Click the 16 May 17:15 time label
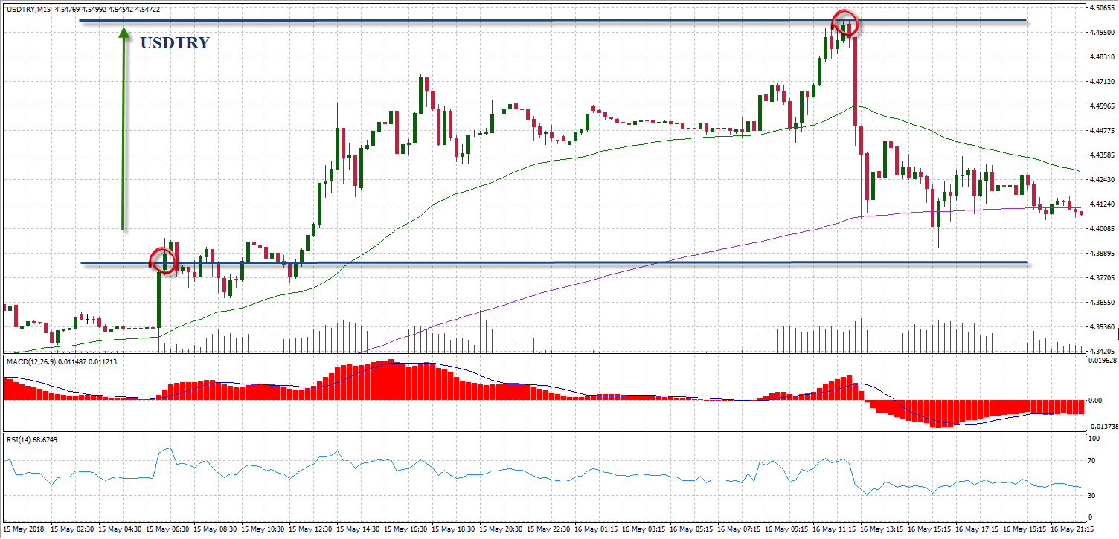Image resolution: width=1119 pixels, height=539 pixels. [x=977, y=529]
